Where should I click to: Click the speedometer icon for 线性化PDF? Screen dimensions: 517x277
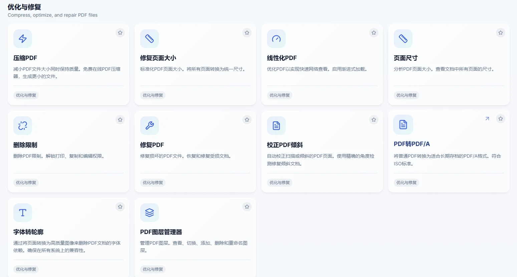coord(276,39)
